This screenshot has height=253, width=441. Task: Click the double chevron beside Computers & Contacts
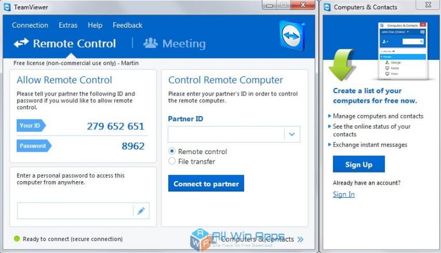(x=300, y=239)
